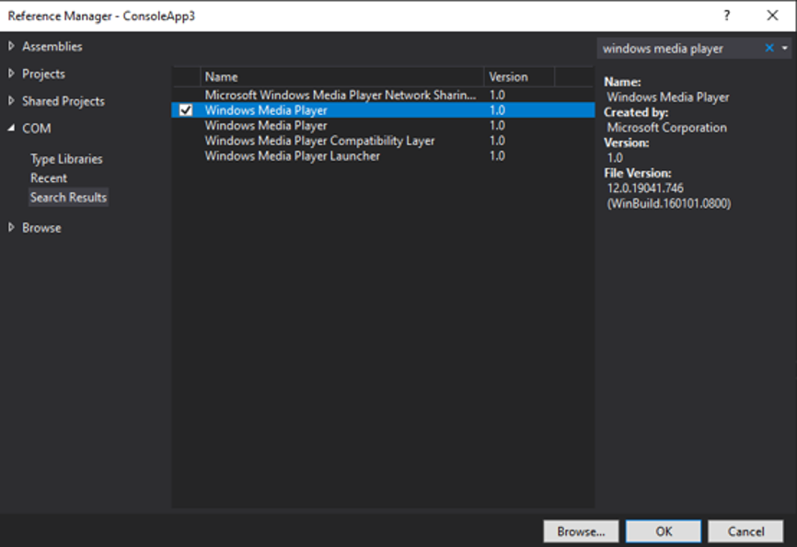
Task: Select the Browse category
Action: [x=41, y=228]
